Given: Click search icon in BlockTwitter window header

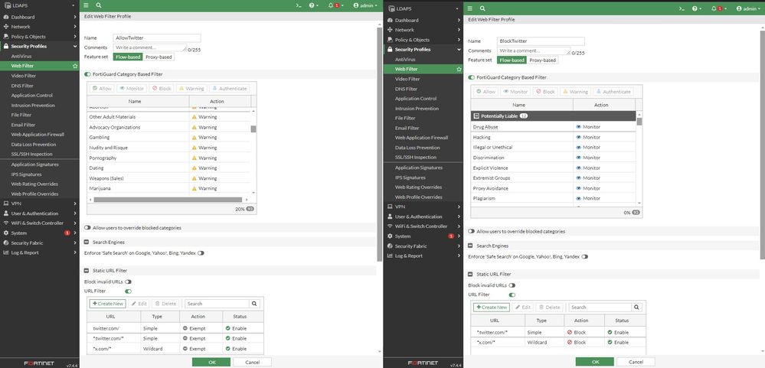Looking at the screenshot, I should 482,8.
